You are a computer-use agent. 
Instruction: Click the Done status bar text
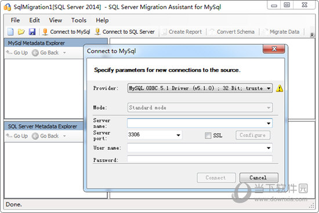[x=14, y=204]
